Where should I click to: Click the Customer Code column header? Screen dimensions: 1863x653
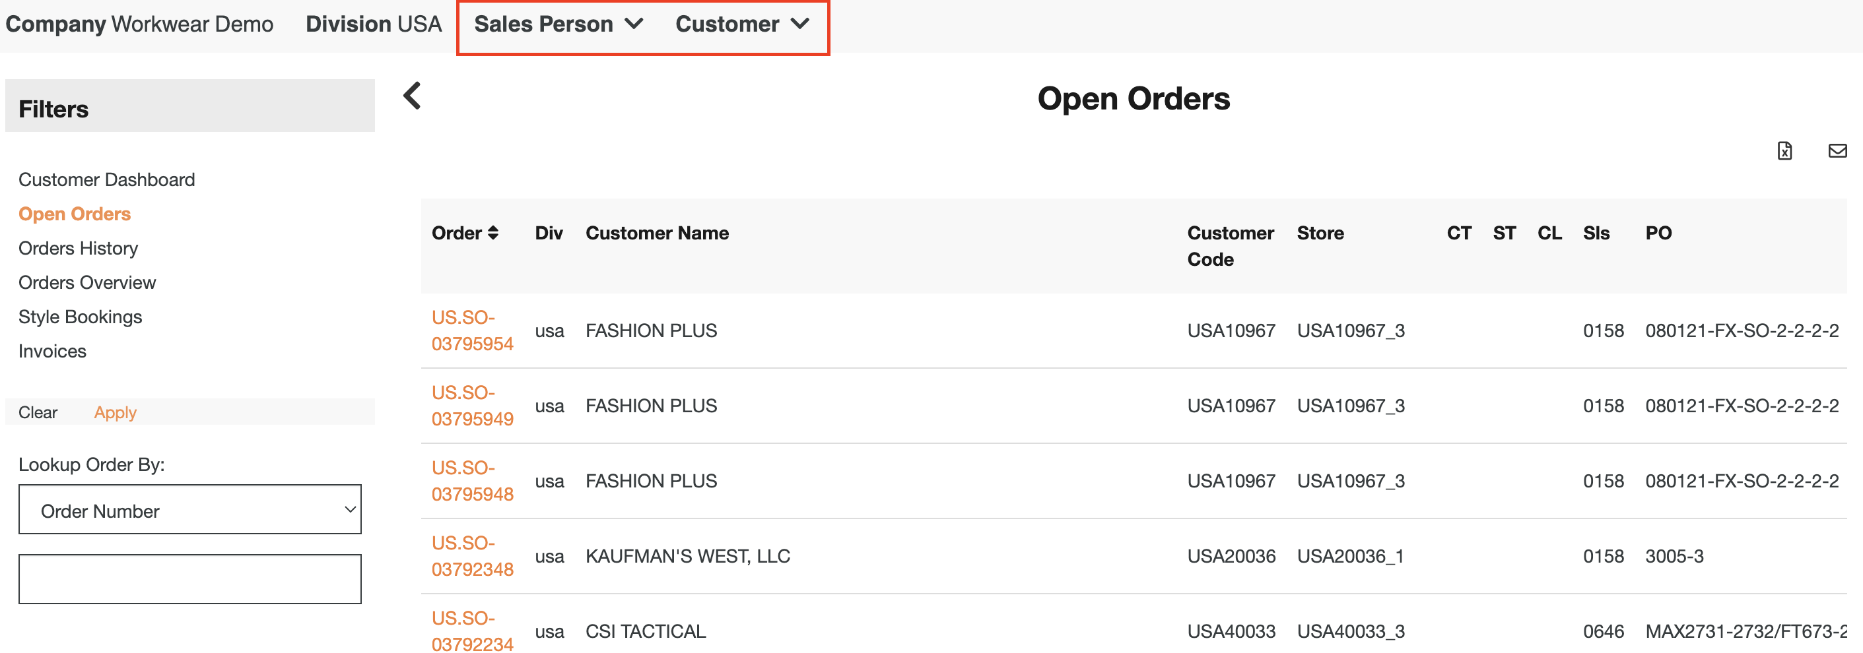click(1230, 245)
